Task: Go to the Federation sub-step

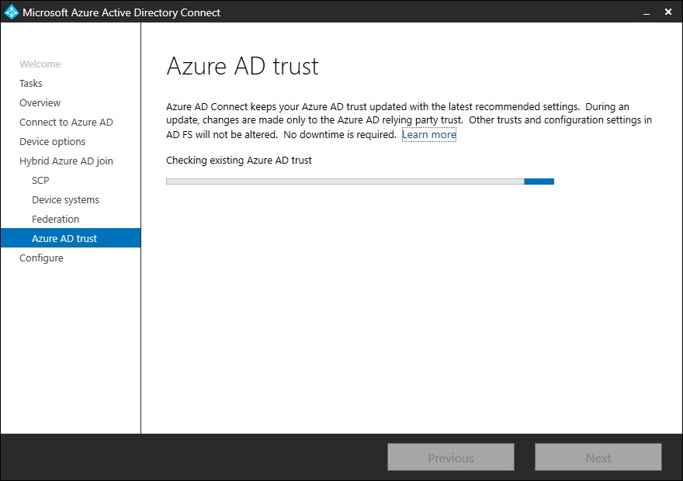Action: (55, 219)
